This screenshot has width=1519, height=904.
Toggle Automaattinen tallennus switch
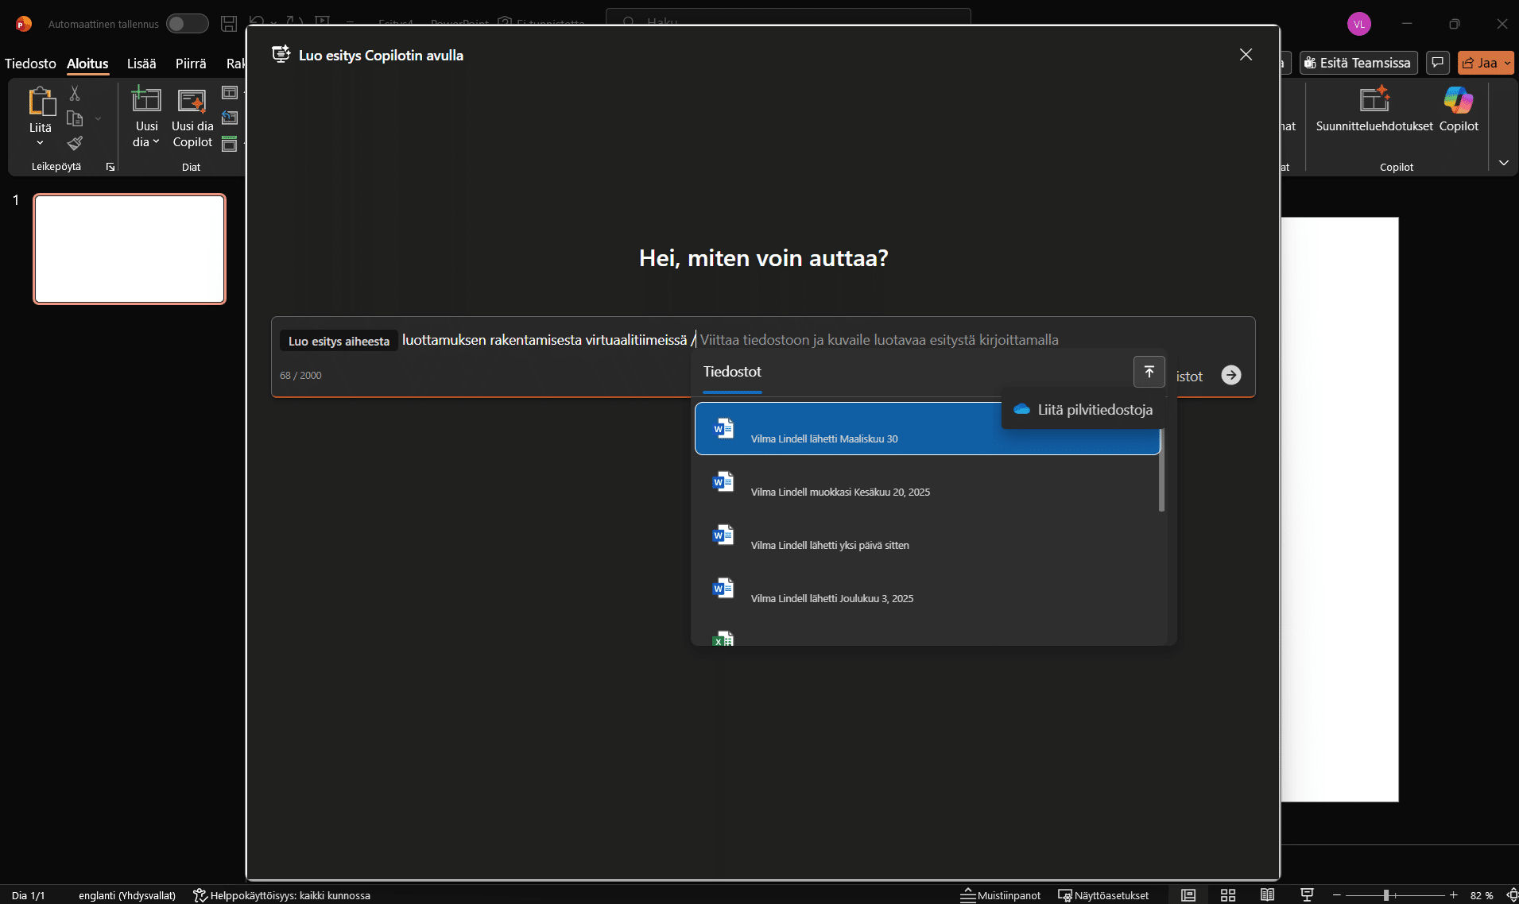(x=187, y=24)
